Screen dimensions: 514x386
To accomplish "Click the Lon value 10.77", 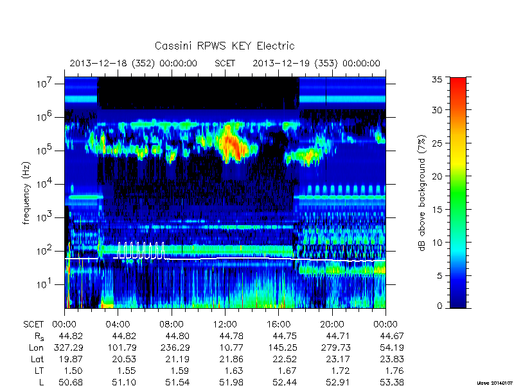I will [231, 347].
